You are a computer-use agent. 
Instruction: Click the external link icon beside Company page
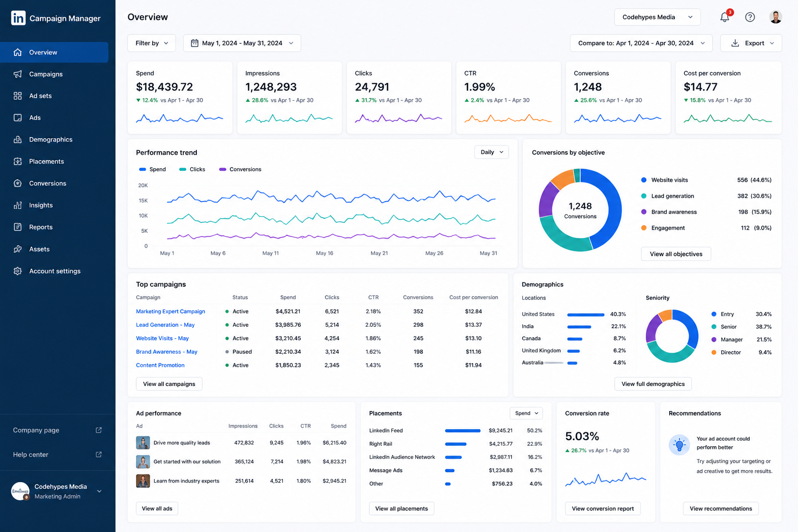tap(99, 430)
